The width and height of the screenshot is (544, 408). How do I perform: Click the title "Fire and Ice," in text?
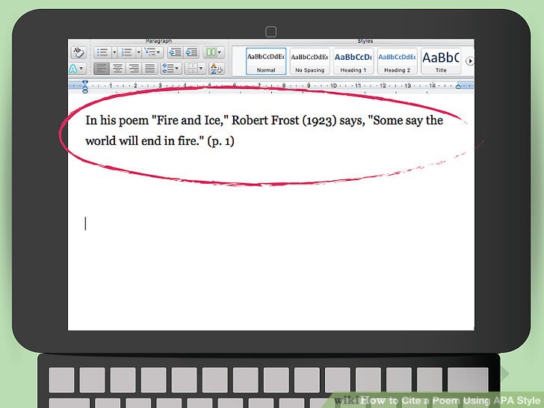click(x=191, y=120)
